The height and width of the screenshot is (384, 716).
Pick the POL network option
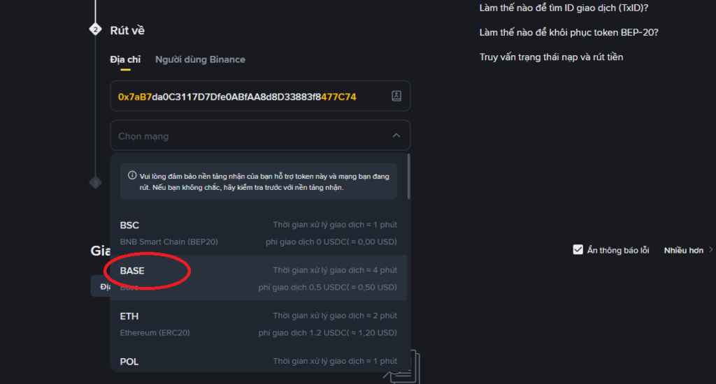click(259, 361)
